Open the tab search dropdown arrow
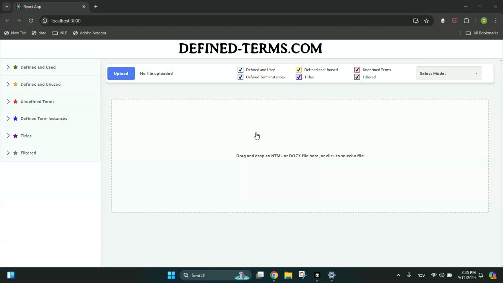This screenshot has height=283, width=503. (6, 7)
